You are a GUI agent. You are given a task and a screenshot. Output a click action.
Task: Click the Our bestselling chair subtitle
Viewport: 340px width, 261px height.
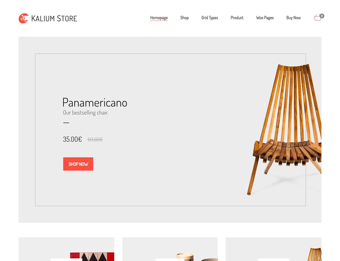pos(86,113)
